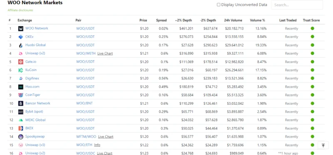This screenshot has width=333, height=155.
Task: Open the OKEx exchange link
Action: click(x=29, y=37)
